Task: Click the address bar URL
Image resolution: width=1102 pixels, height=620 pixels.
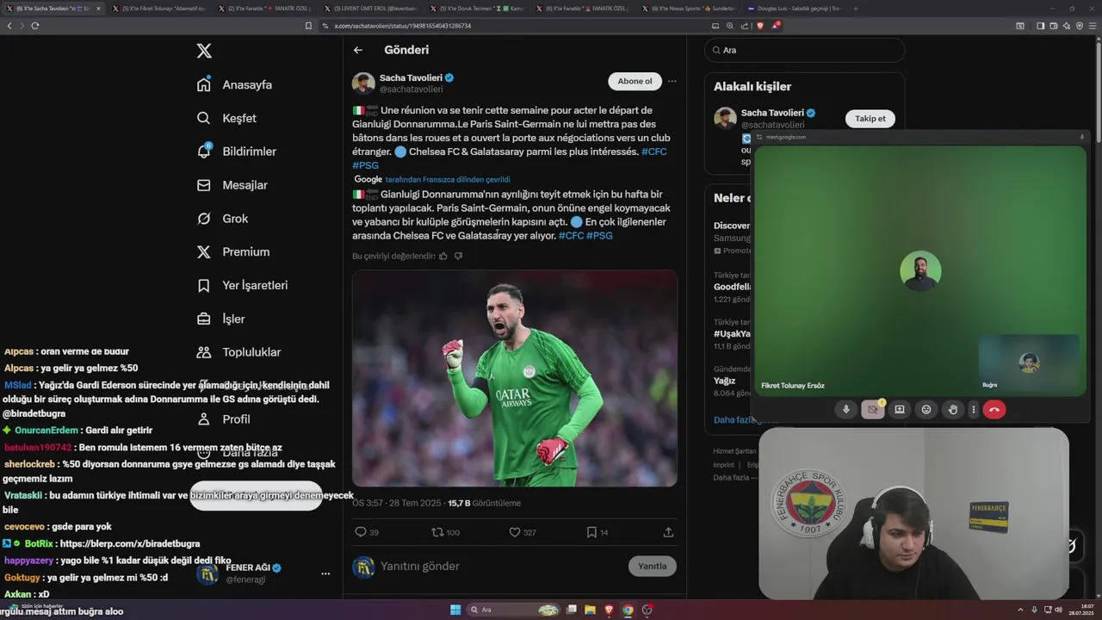Action: point(403,26)
